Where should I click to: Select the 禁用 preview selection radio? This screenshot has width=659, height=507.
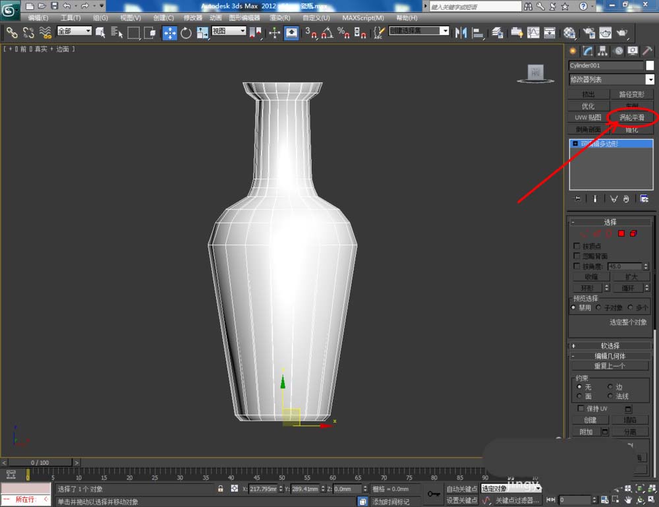pos(573,308)
